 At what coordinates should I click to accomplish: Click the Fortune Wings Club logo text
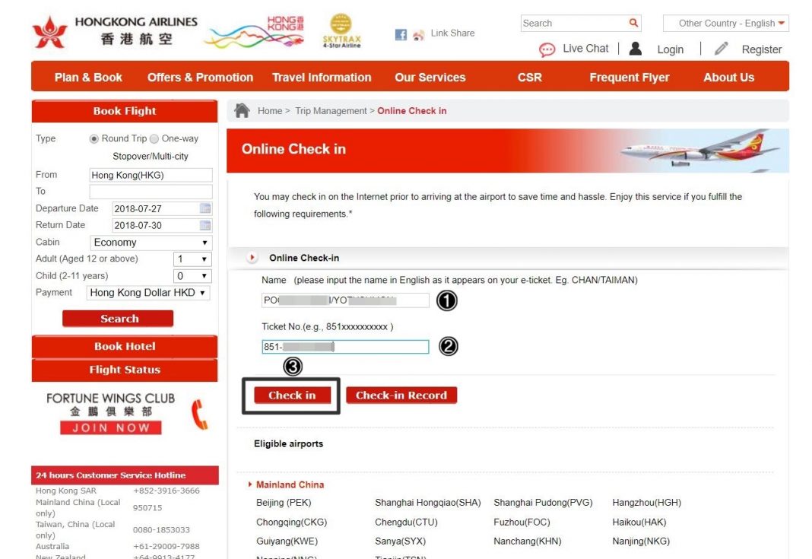coord(111,405)
